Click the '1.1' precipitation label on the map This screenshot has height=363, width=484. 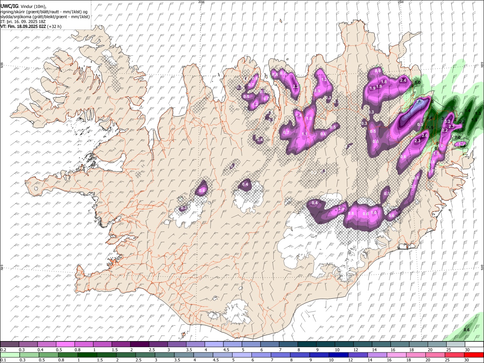pyautogui.click(x=305, y=134)
